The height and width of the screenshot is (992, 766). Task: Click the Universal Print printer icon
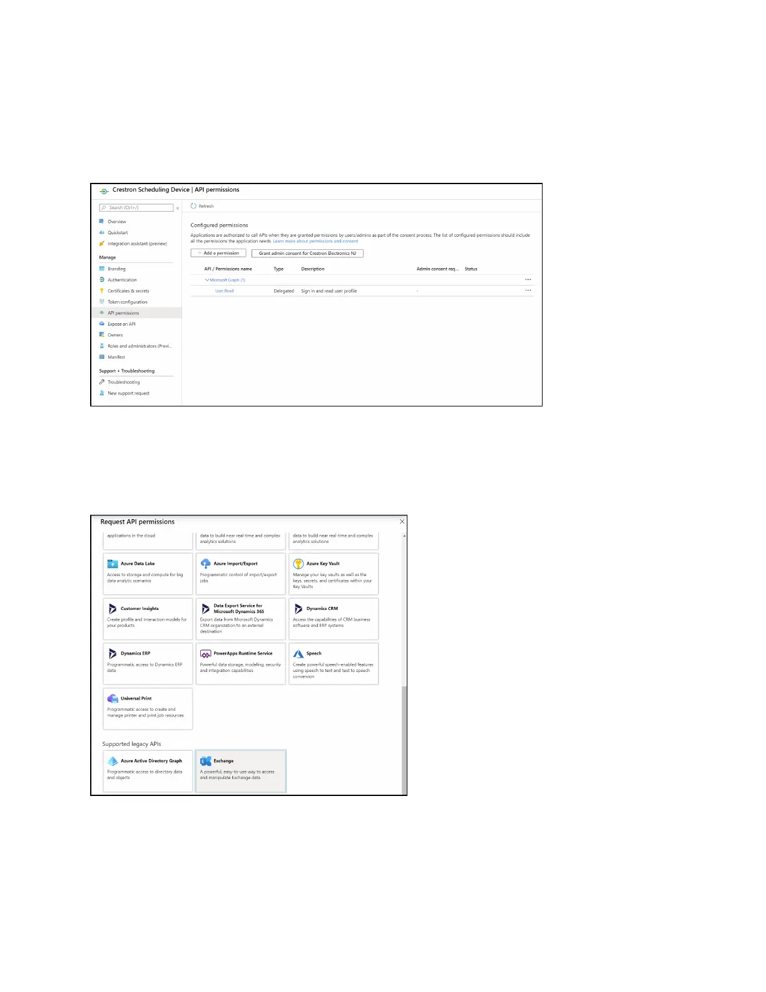113,698
